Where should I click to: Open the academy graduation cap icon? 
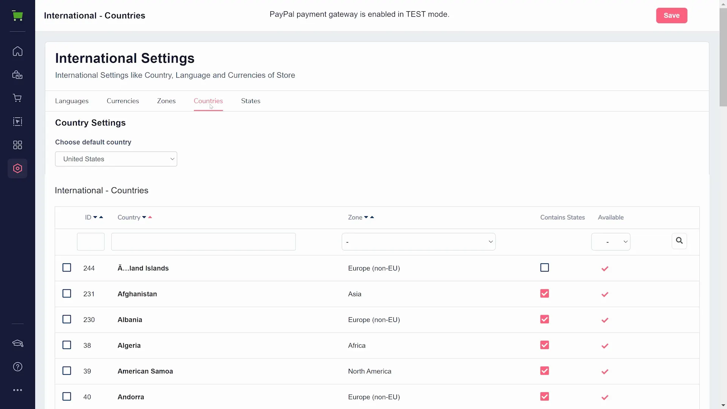[17, 343]
